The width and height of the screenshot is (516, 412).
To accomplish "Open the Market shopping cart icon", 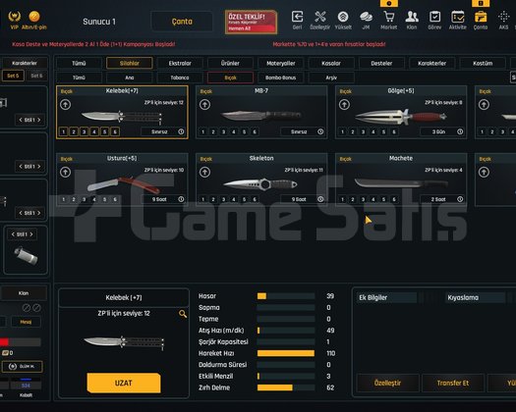I will (388, 17).
